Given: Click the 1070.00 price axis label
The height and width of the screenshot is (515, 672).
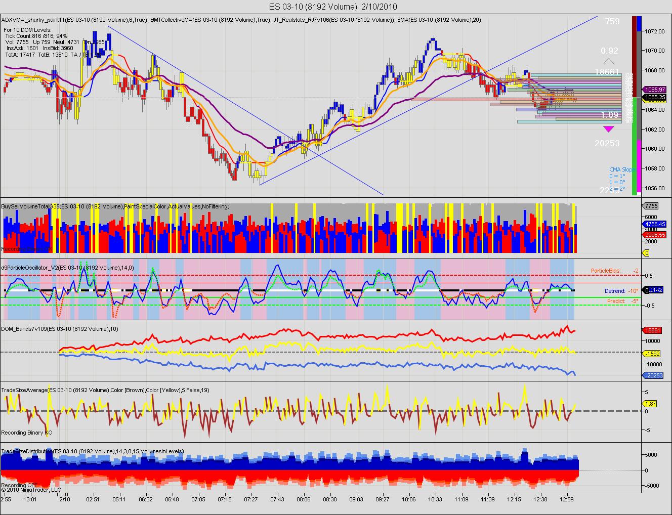Looking at the screenshot, I should [655, 51].
